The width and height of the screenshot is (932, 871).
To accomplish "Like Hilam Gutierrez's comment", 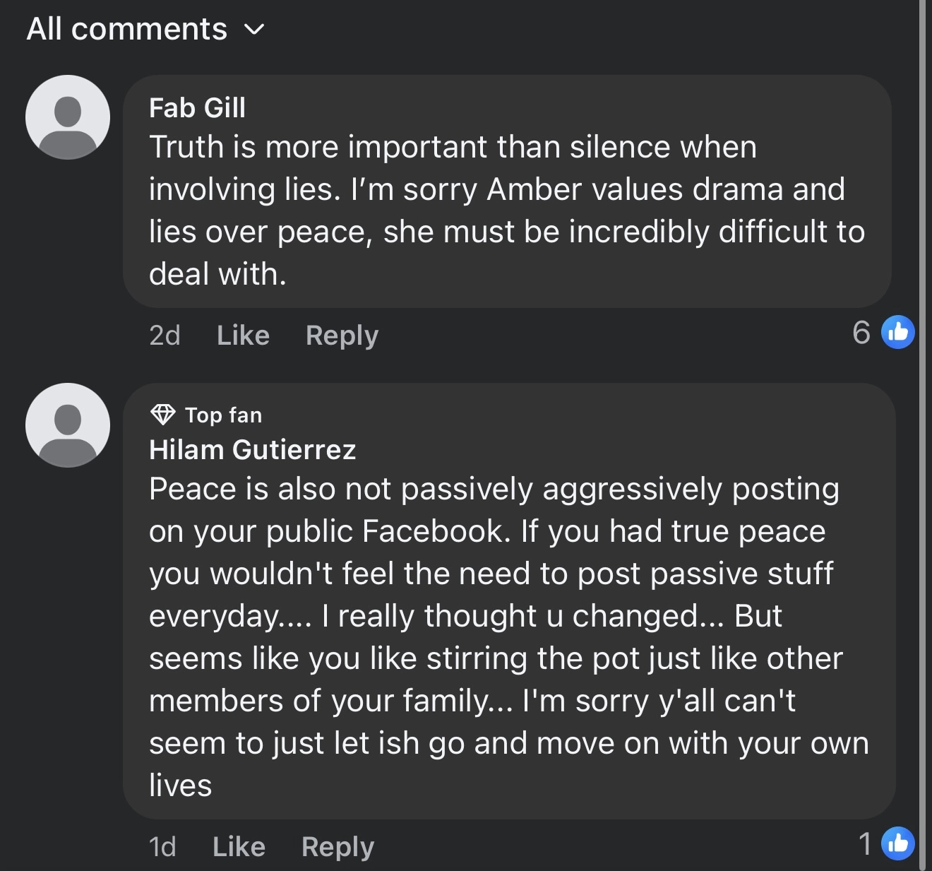I will (239, 846).
